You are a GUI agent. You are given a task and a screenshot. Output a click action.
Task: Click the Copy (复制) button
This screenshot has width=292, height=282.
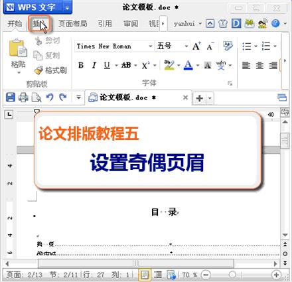46,55
